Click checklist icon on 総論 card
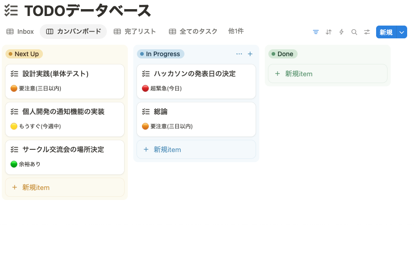Image resolution: width=414 pixels, height=274 pixels. 146,111
